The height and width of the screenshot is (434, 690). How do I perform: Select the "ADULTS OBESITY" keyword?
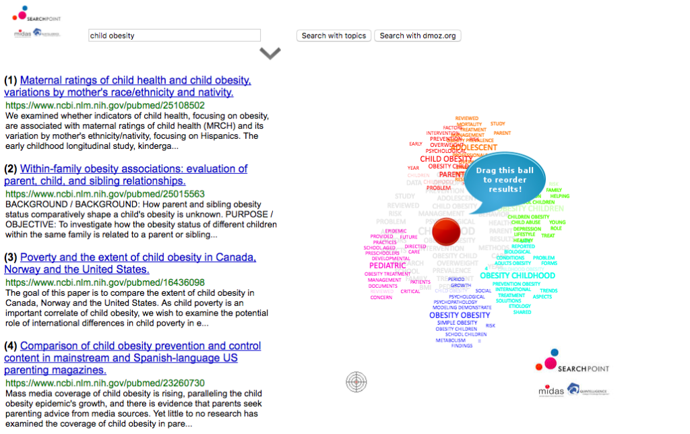click(513, 263)
